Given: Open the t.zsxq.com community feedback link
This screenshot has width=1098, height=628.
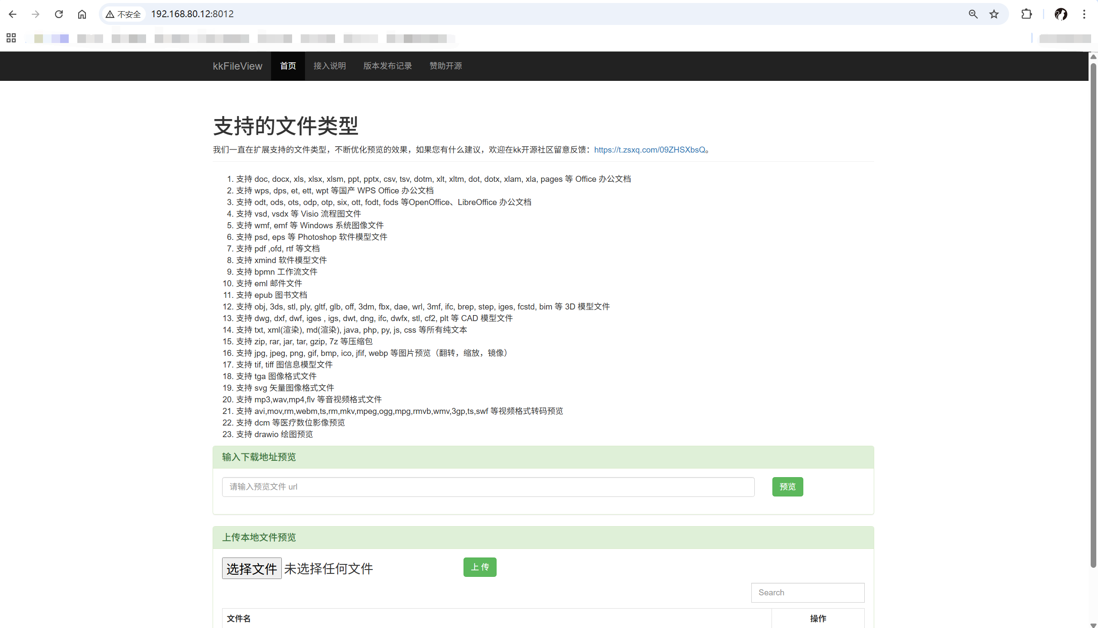Looking at the screenshot, I should tap(650, 150).
